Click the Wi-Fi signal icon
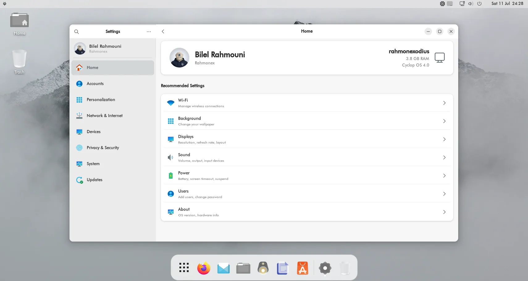 pos(171,103)
